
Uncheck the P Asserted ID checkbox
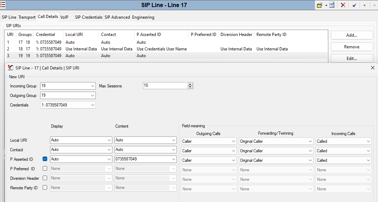[x=45, y=159]
